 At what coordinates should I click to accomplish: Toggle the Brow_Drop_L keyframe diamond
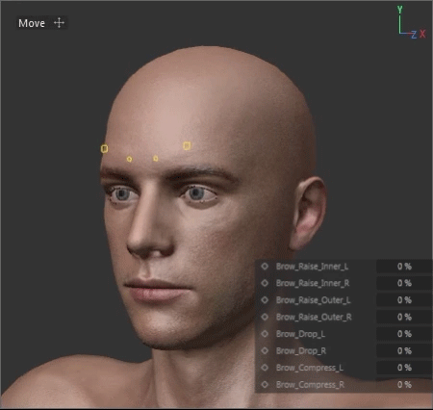pos(265,334)
